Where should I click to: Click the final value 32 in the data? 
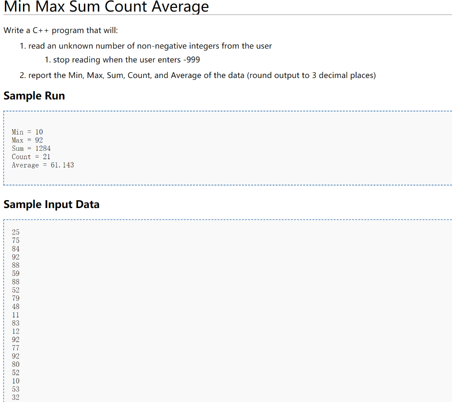coord(15,397)
